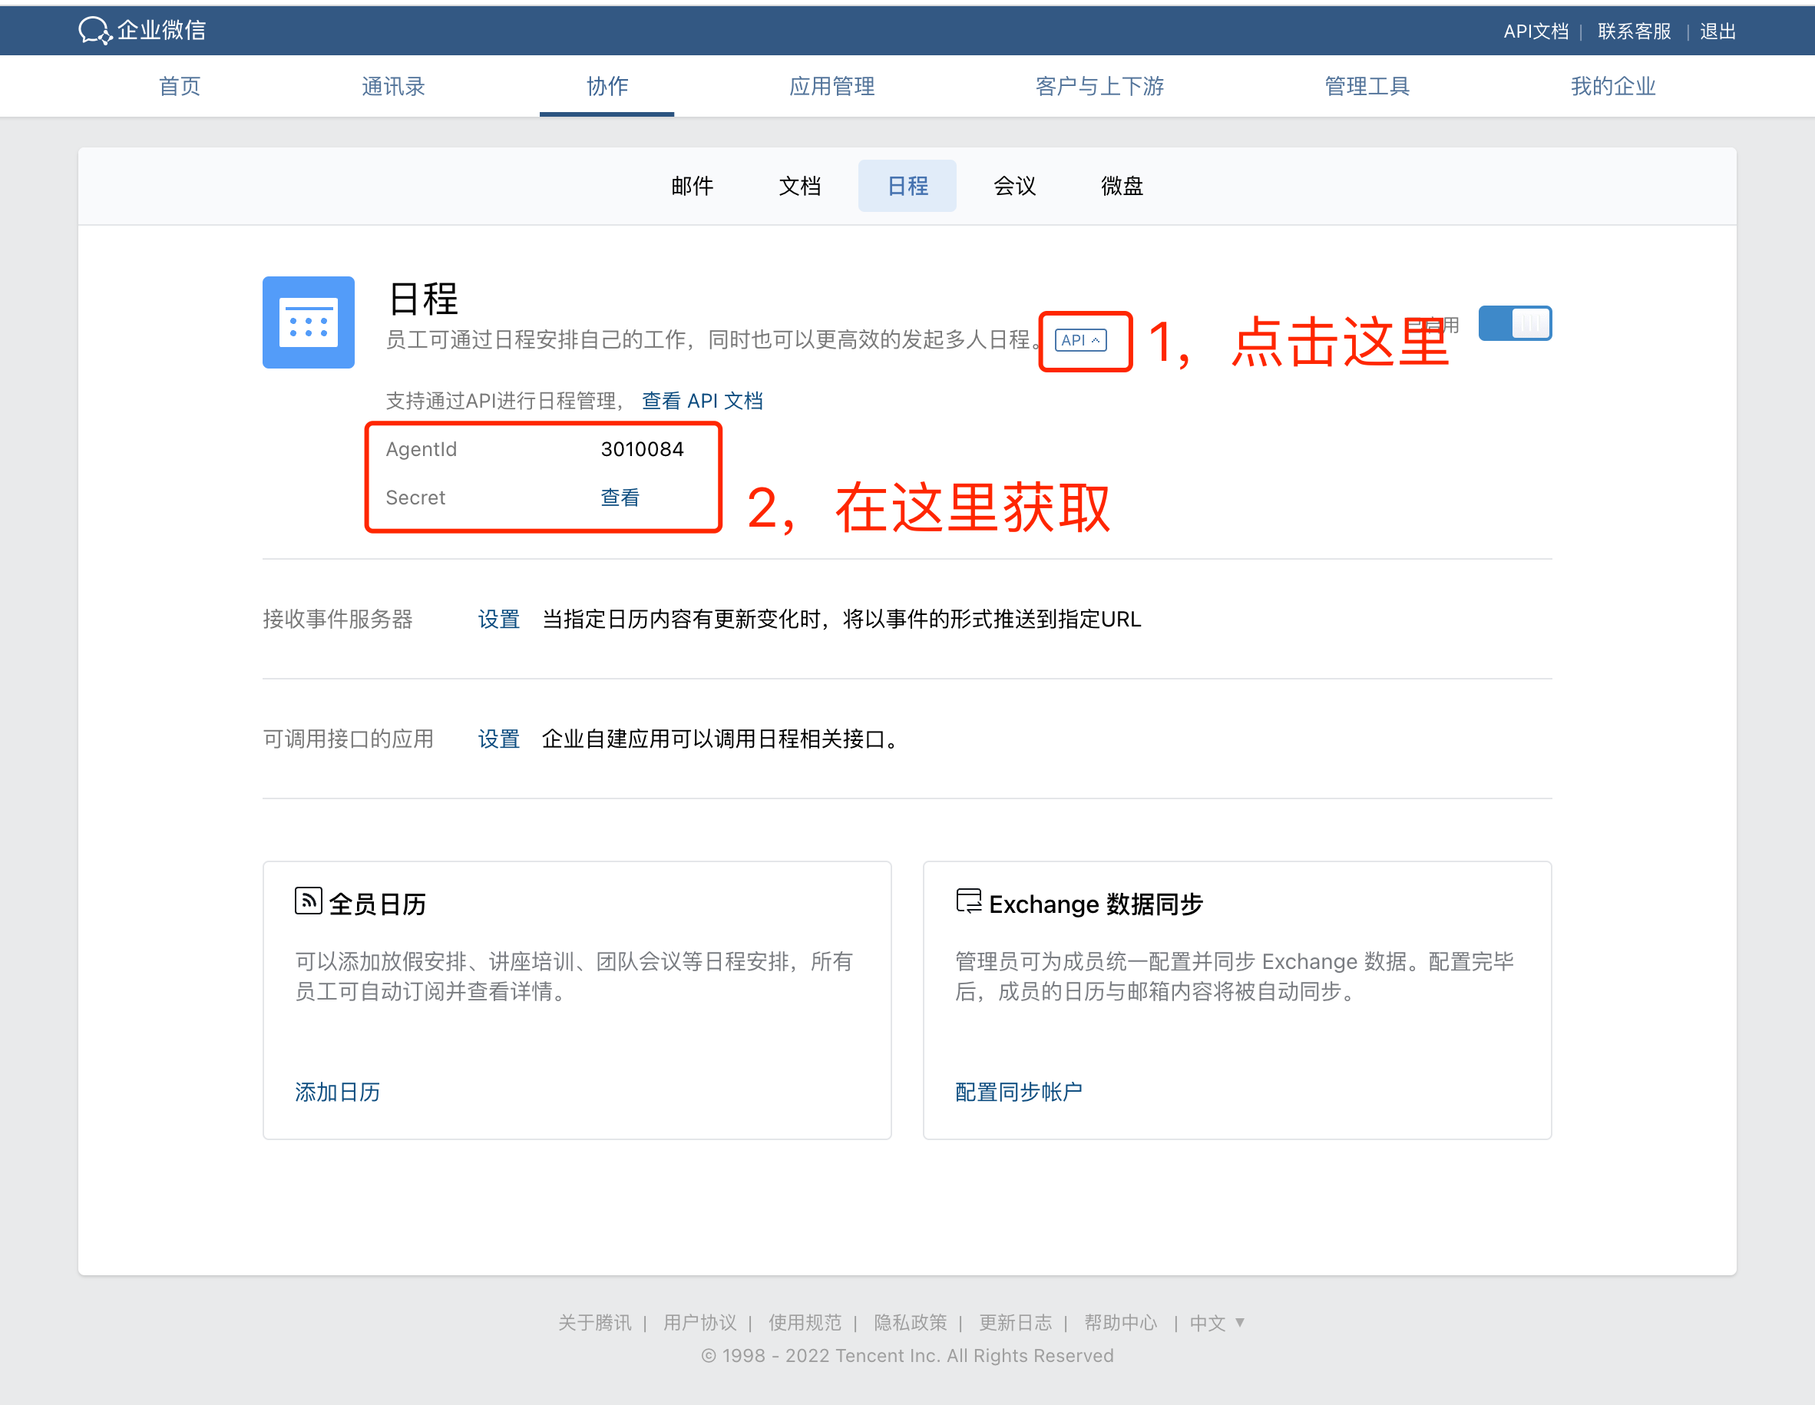Click the Exchange 数据同步 card title
This screenshot has height=1405, width=1815.
pyautogui.click(x=1096, y=903)
